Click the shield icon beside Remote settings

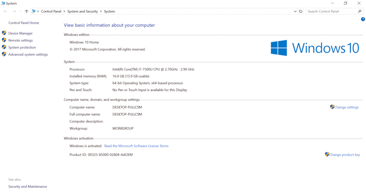[x=4, y=40]
